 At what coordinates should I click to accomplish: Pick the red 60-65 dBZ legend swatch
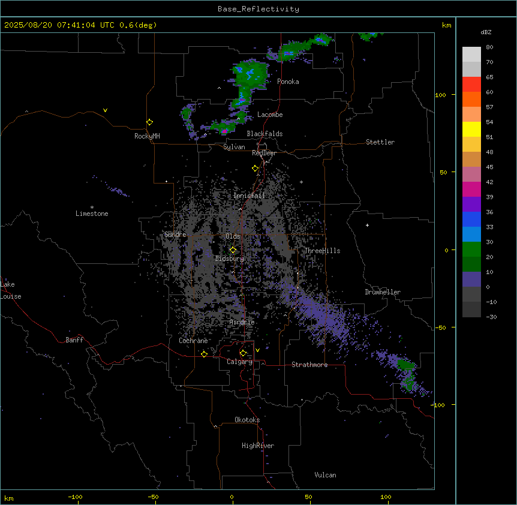[471, 85]
